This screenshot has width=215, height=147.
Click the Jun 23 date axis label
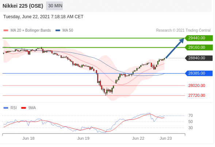coord(166,138)
